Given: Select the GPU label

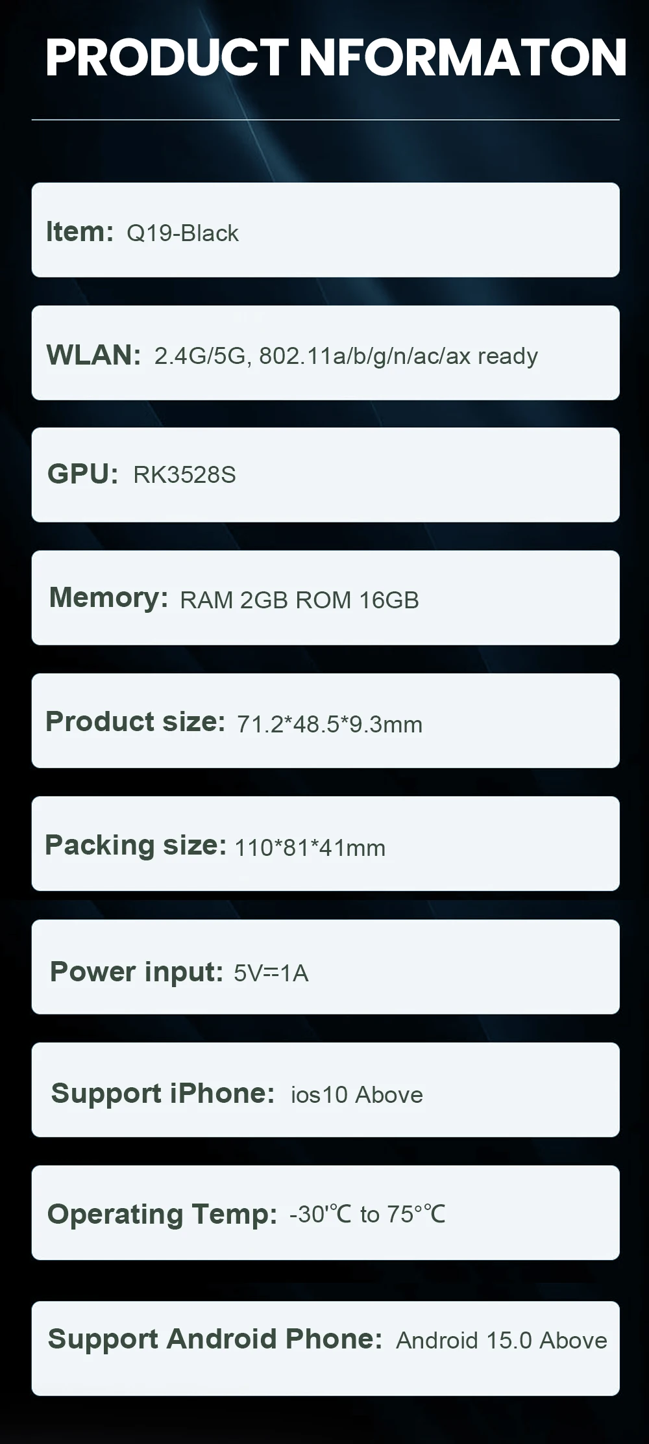Looking at the screenshot, I should 83,474.
